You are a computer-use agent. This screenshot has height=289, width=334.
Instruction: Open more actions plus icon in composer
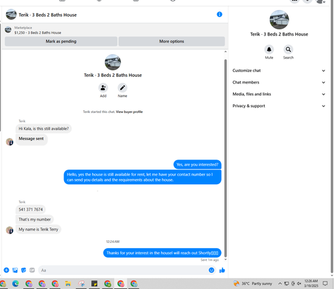click(x=7, y=270)
